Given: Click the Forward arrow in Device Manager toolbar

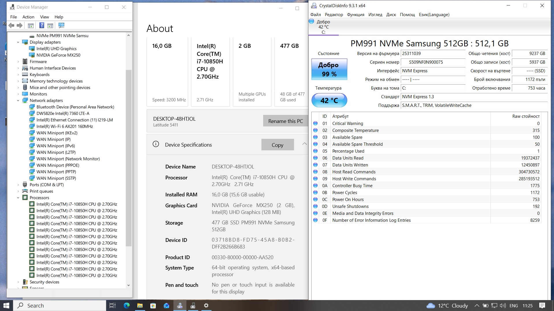Looking at the screenshot, I should [20, 26].
